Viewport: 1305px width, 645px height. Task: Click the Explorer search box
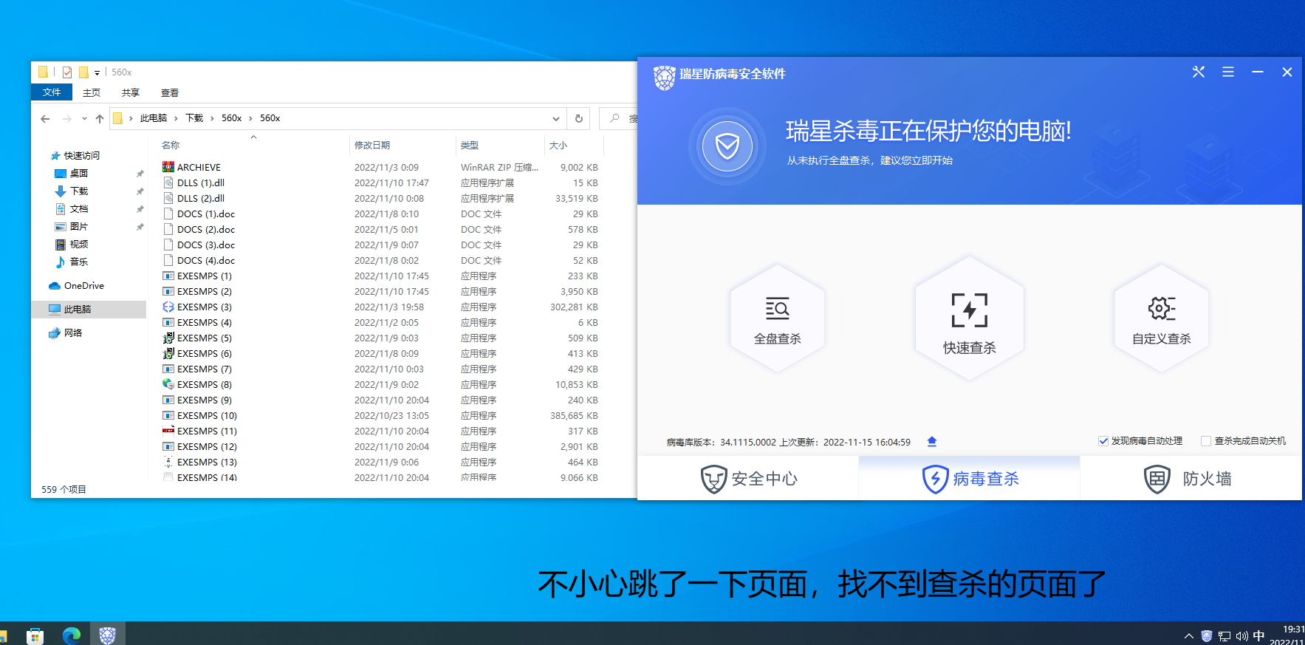619,118
